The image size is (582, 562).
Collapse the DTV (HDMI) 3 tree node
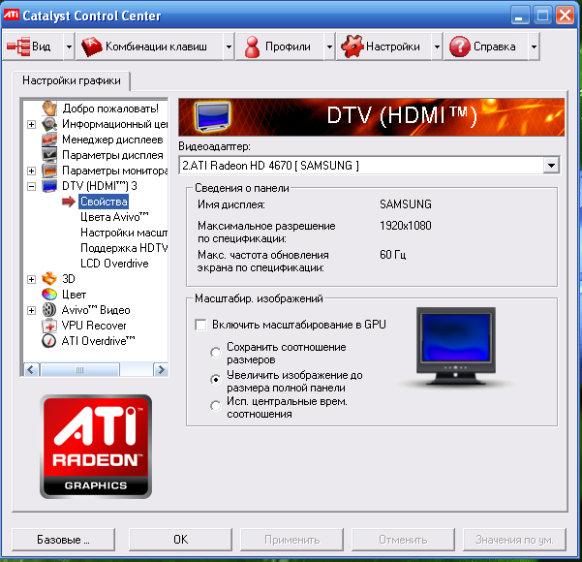(x=32, y=186)
